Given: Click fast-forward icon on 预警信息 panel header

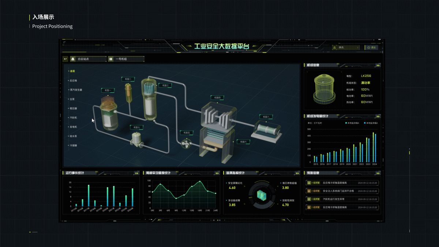Looking at the screenshot, I should tap(378, 173).
